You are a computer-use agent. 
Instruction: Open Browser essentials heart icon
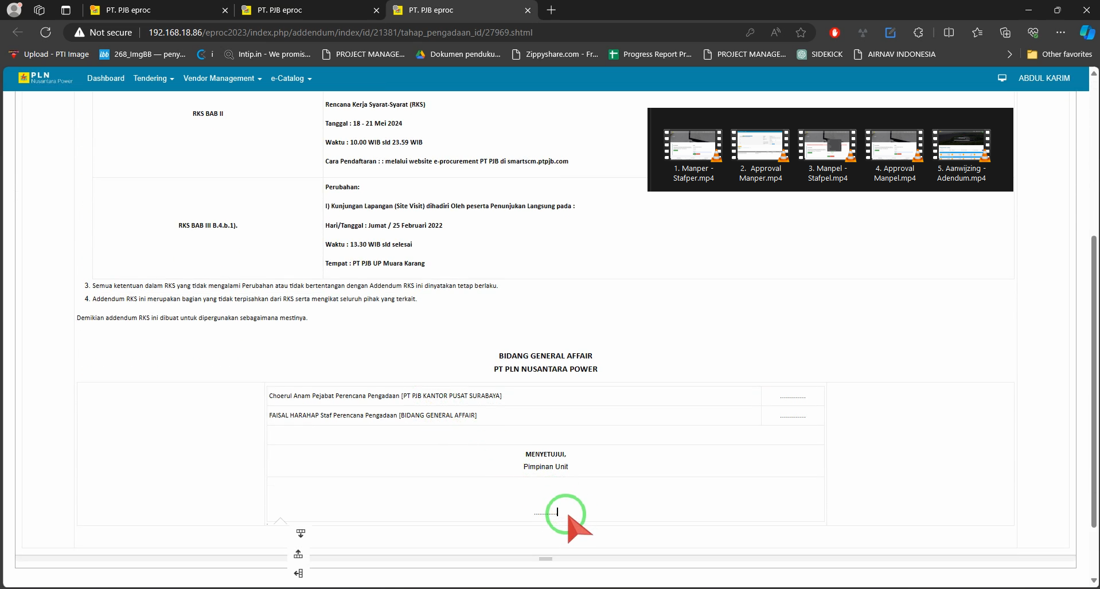1033,33
